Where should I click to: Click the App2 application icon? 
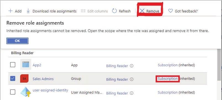pyautogui.click(x=26, y=64)
